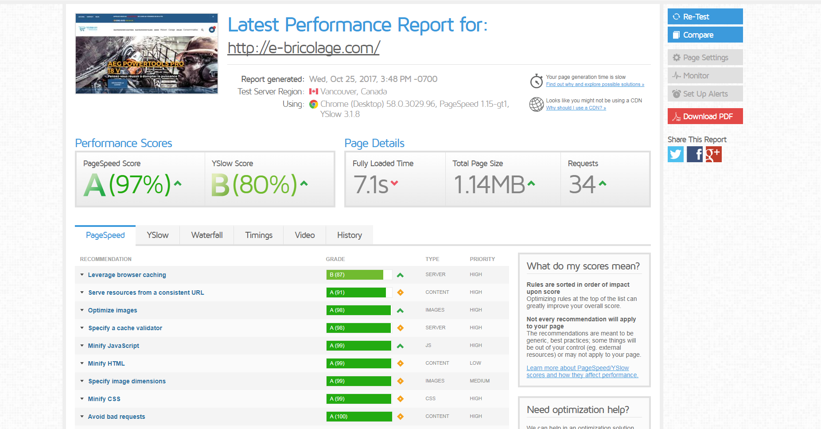Click the up arrow beside YSlow Score

(304, 183)
